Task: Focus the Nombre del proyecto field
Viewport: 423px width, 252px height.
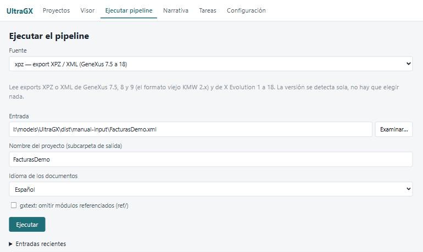Action: pyautogui.click(x=211, y=159)
